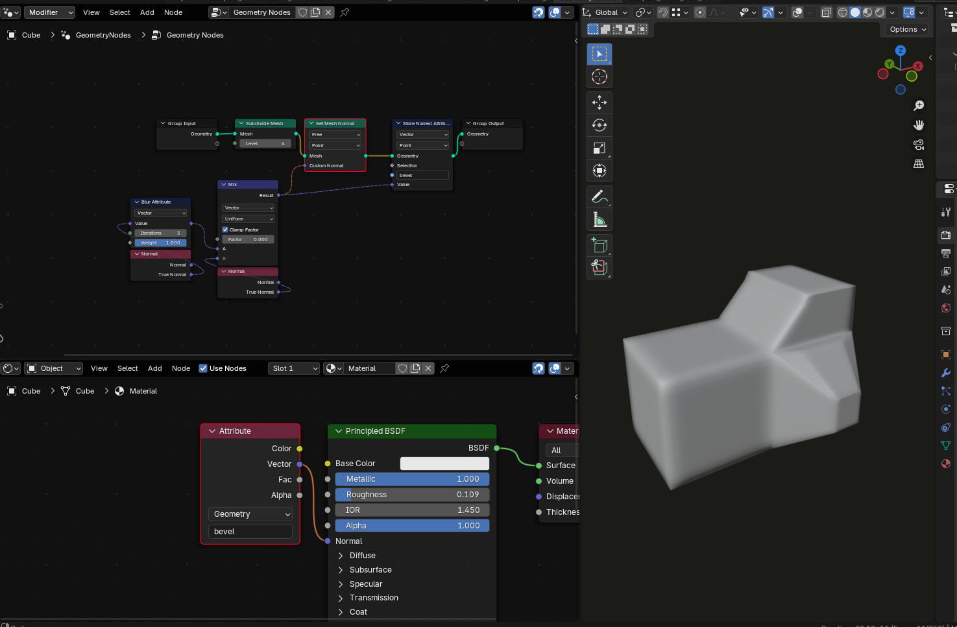957x627 pixels.
Task: Open Add menu in geometry node editor
Action: (x=147, y=12)
